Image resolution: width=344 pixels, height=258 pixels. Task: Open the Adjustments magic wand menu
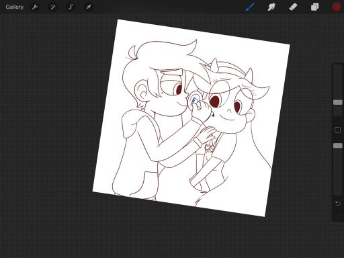coord(53,7)
